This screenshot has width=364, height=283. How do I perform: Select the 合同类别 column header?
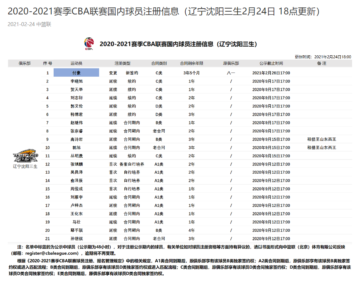(159, 63)
